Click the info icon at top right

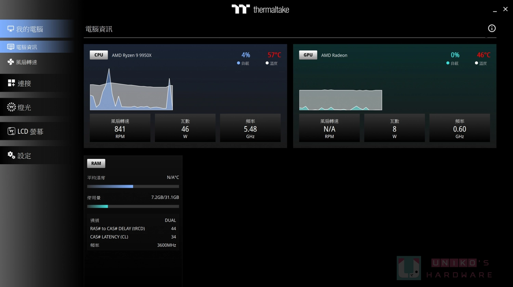(491, 28)
